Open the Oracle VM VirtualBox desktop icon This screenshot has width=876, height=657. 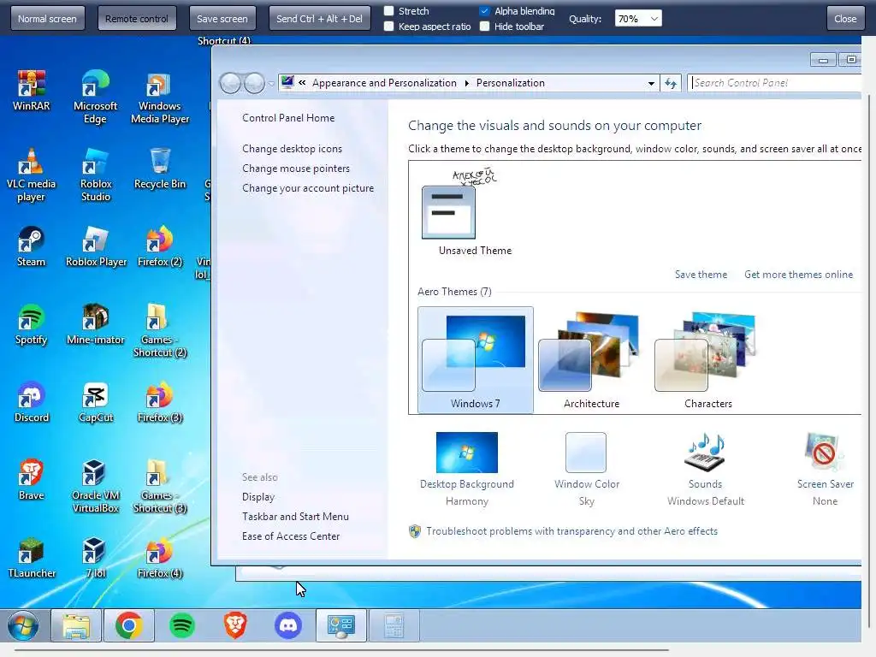click(96, 486)
